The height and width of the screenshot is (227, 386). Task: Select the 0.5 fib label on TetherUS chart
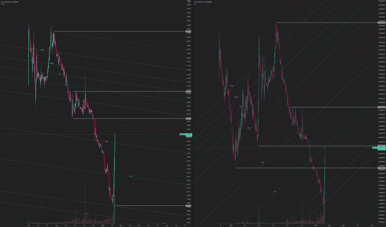[x=60, y=74]
